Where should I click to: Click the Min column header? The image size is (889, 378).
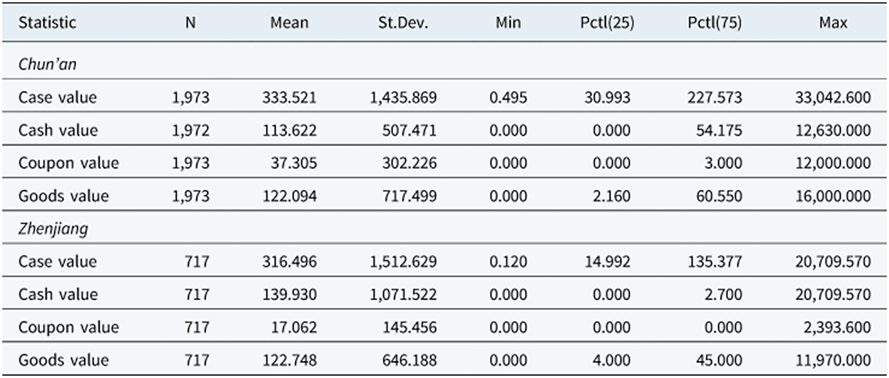(508, 23)
